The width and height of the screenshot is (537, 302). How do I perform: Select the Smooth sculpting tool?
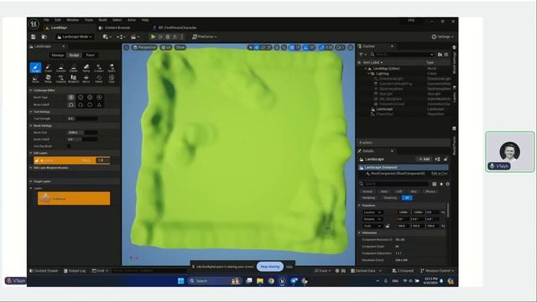pos(60,68)
